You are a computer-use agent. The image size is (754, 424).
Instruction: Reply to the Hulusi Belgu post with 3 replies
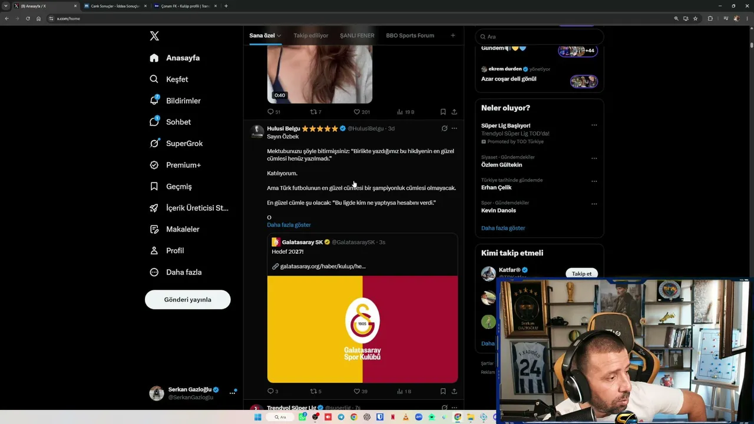pyautogui.click(x=273, y=391)
